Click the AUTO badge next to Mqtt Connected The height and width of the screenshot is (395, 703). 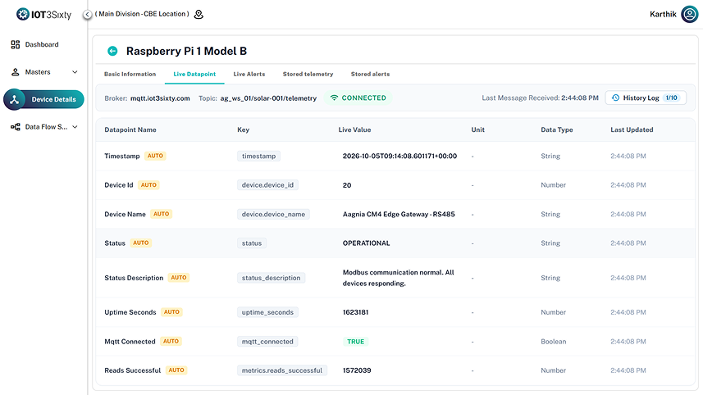point(171,341)
